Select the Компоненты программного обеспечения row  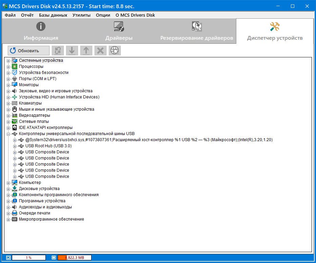59,195
